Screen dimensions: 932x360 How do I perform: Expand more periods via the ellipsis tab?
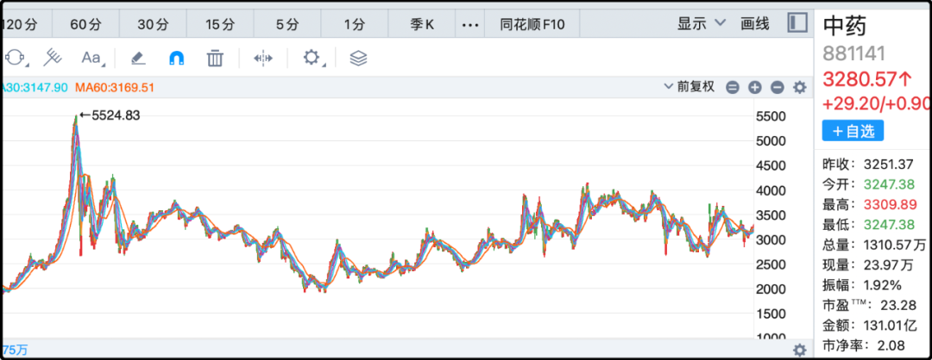469,24
